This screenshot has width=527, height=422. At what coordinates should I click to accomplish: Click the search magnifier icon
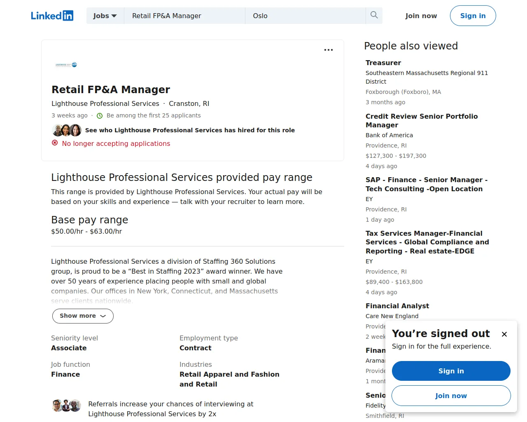click(374, 15)
